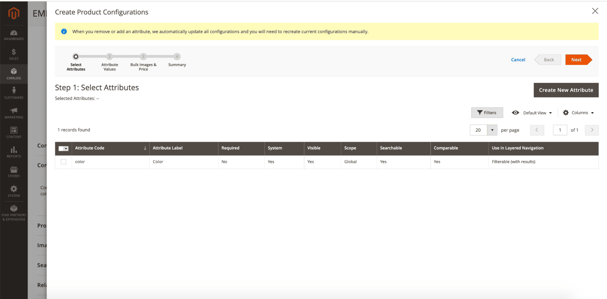Viewport: 607px width, 299px height.
Task: Select step 3 Bulk Images & Price
Action: (143, 57)
